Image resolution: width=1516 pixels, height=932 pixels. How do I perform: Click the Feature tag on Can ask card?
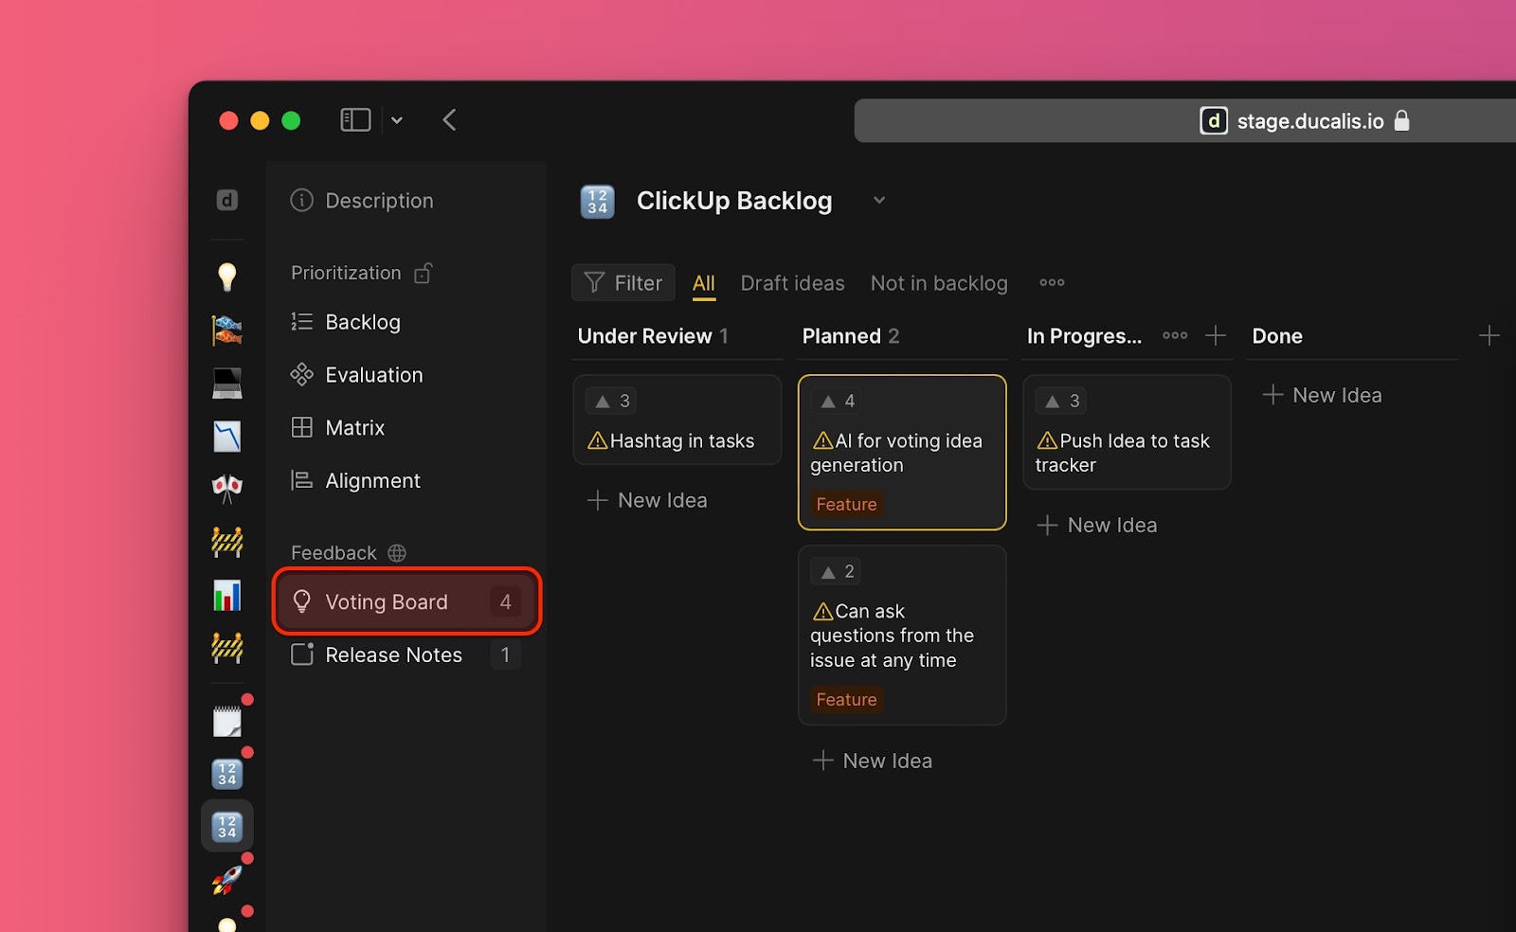pyautogui.click(x=846, y=700)
